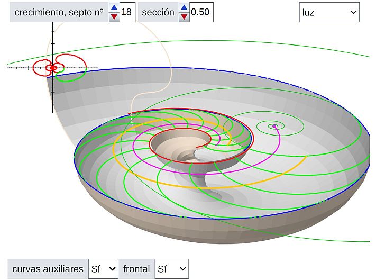
Task: Click the sección up arrow
Action: click(184, 7)
